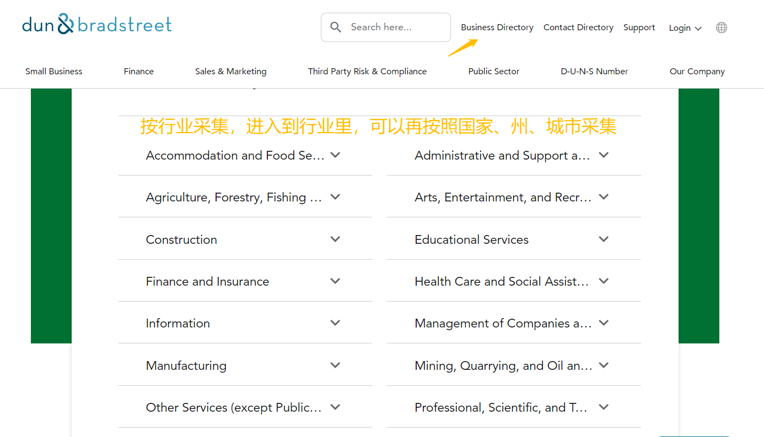Expand the Construction industry chevron

pos(335,239)
